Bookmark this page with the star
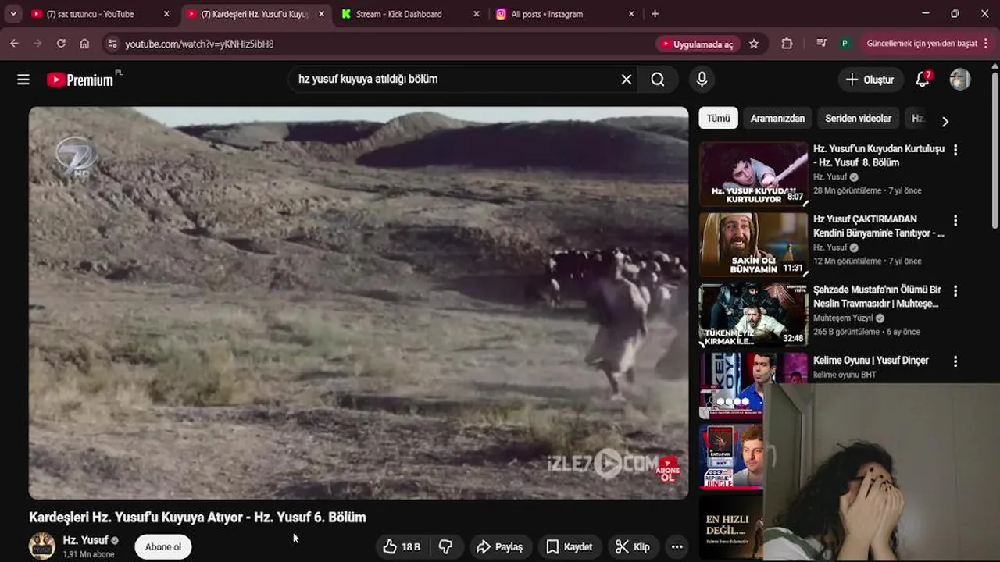The width and height of the screenshot is (1000, 562). [x=754, y=44]
